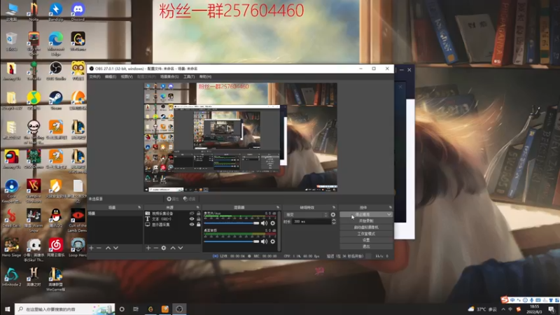Pop out the scenes dock panel icon

coord(139,207)
